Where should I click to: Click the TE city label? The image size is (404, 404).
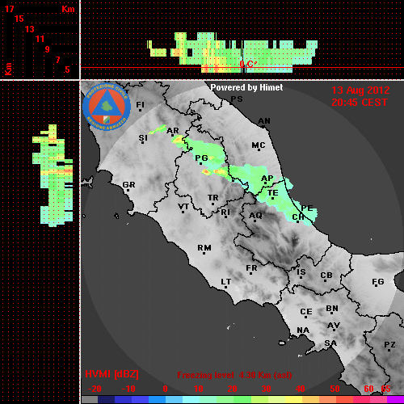point(273,193)
